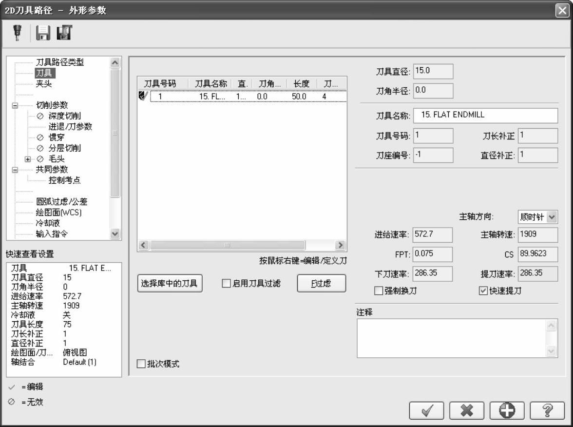The image size is (573, 427).
Task: Click the invalid icon beside 贯穿
Action: coord(40,137)
